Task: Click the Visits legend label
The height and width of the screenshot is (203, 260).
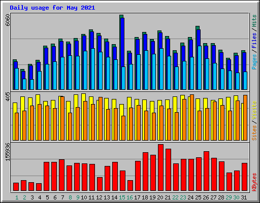Action: pos(254,110)
